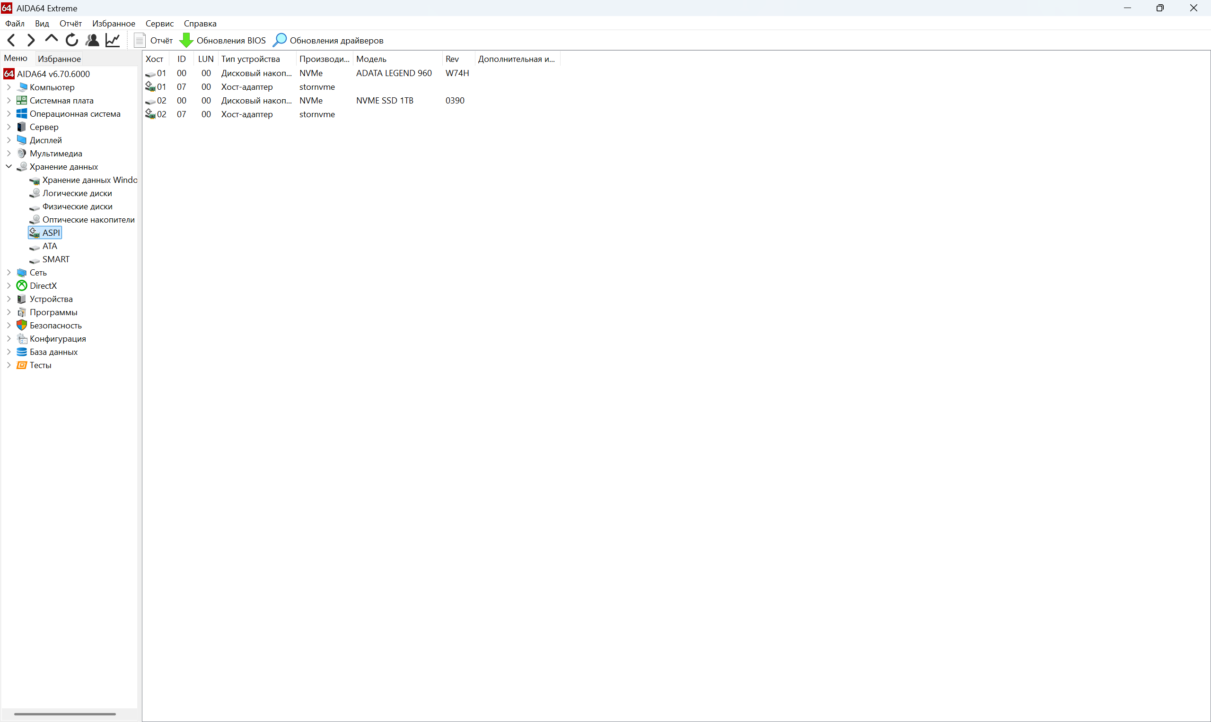This screenshot has height=722, width=1211.
Task: Collapse the Хранение данных node
Action: point(9,166)
